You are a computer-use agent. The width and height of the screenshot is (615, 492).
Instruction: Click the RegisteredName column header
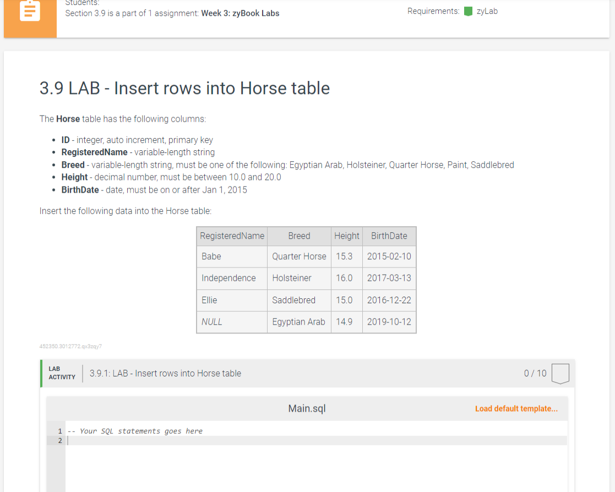(231, 236)
